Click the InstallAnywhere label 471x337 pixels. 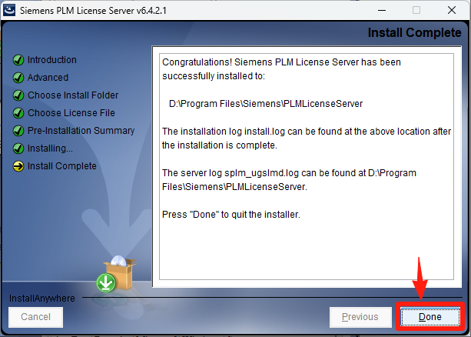tap(42, 299)
